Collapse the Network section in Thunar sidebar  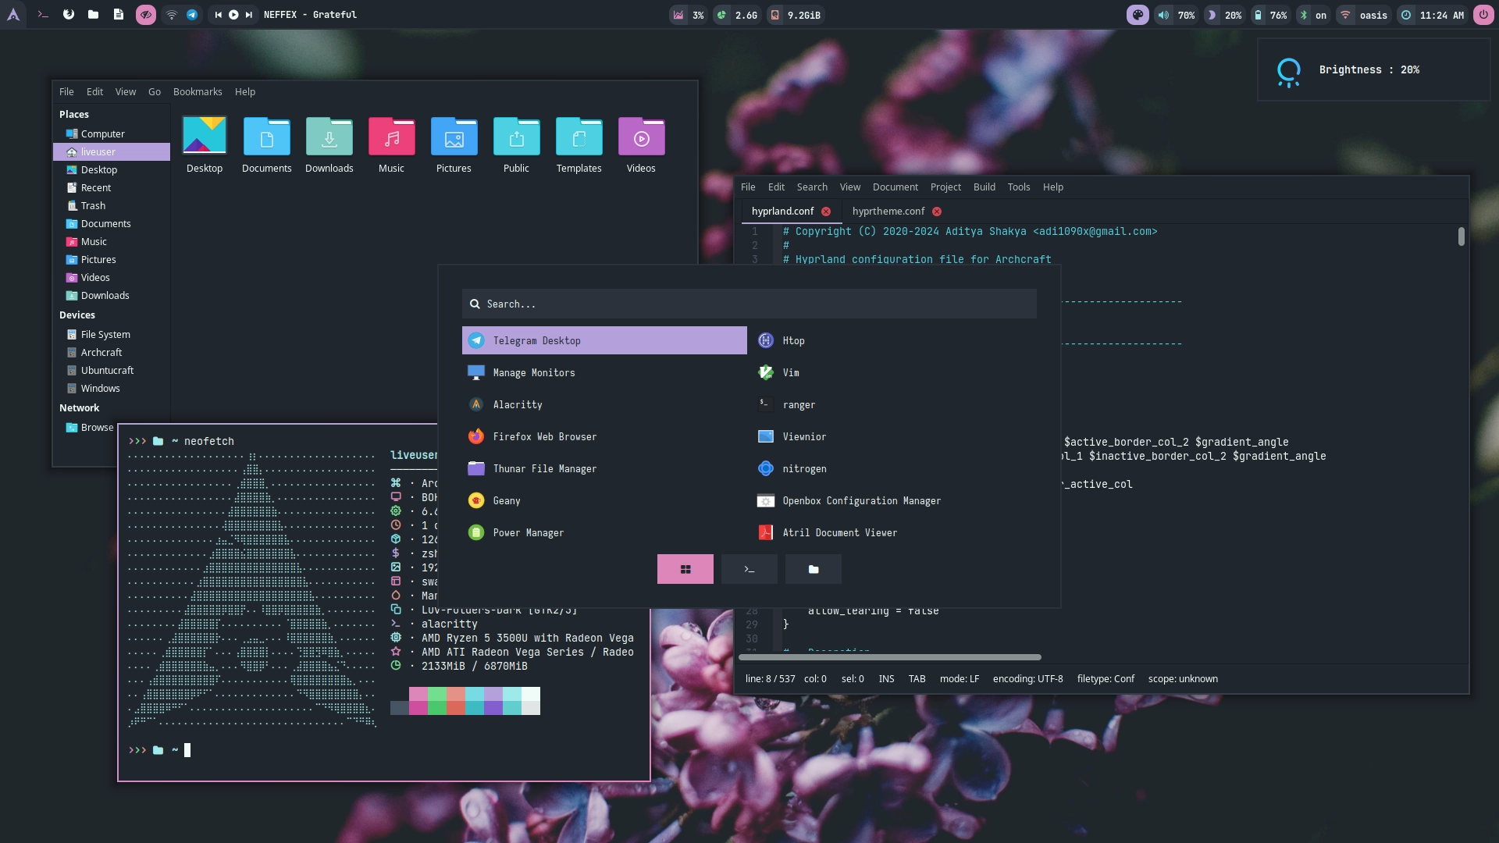(x=79, y=407)
